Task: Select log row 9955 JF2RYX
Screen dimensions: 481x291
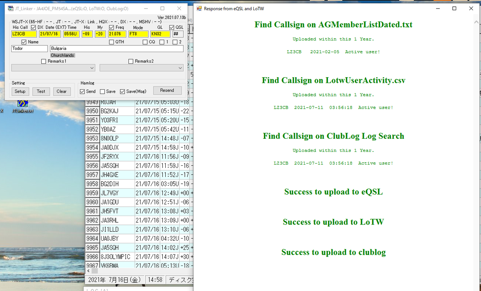Action: pos(139,156)
